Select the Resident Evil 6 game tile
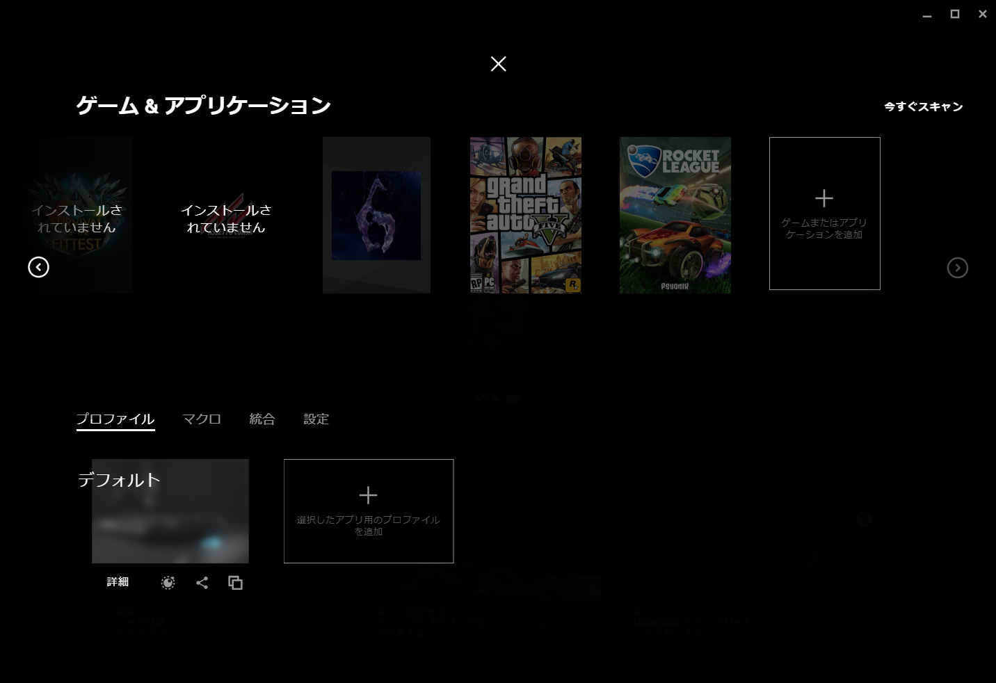The image size is (996, 683). 376,215
